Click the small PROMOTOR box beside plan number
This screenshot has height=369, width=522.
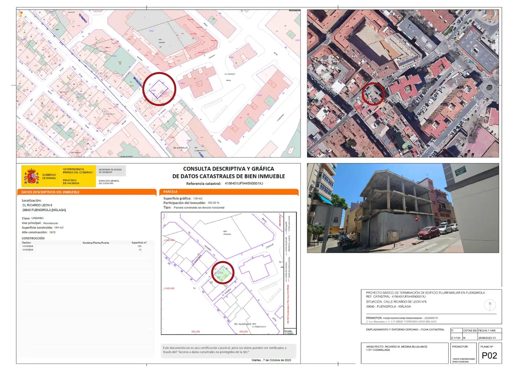[x=464, y=353]
